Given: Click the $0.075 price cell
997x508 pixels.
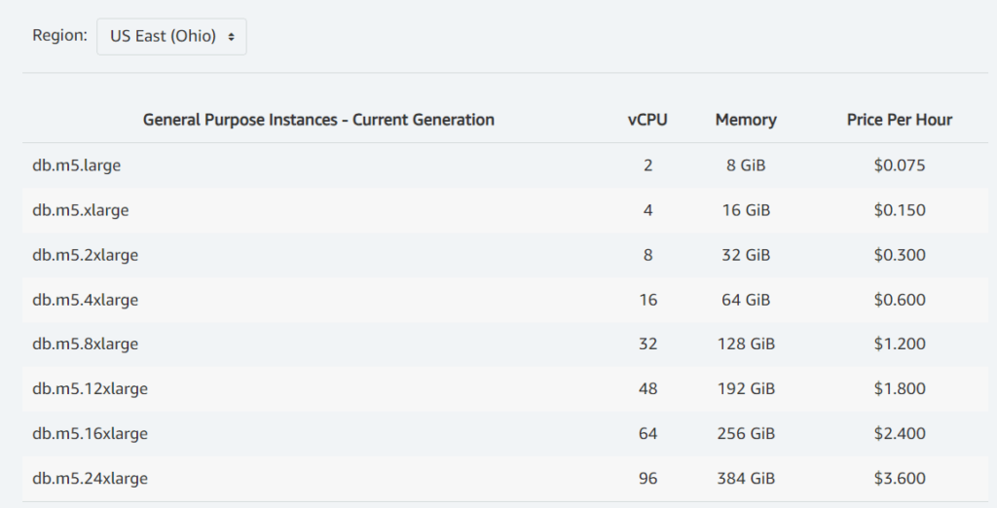Looking at the screenshot, I should [x=900, y=165].
